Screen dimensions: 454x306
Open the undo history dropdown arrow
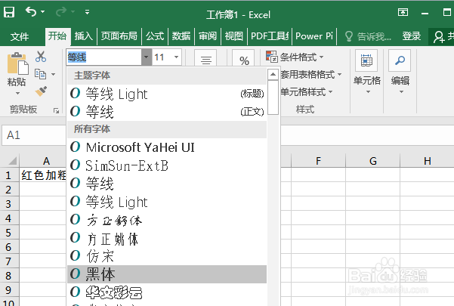[x=42, y=12]
